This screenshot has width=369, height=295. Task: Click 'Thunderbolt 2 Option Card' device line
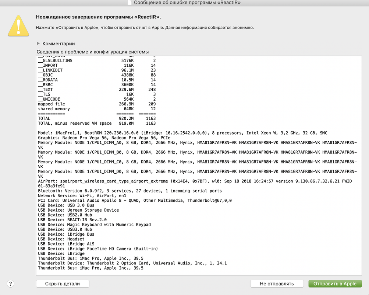click(x=132, y=263)
